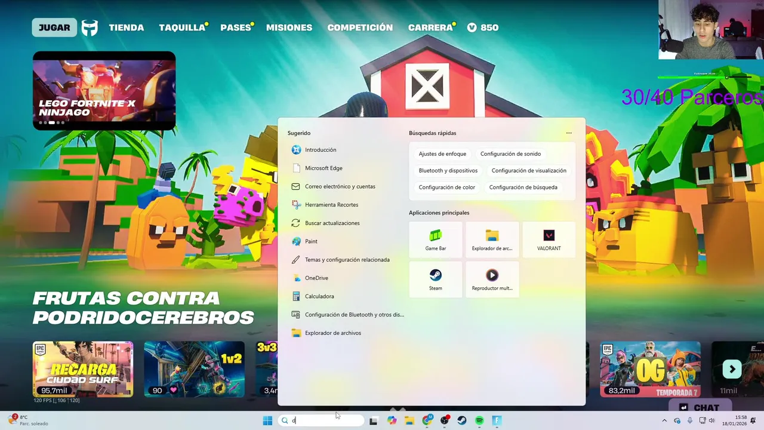
Task: Open Windows Start menu
Action: (267, 420)
